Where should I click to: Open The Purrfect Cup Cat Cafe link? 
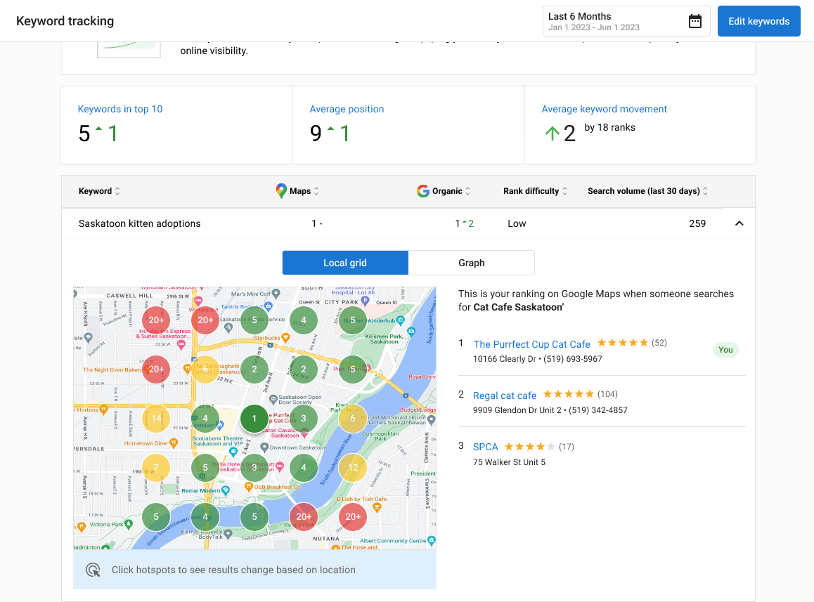(x=531, y=344)
